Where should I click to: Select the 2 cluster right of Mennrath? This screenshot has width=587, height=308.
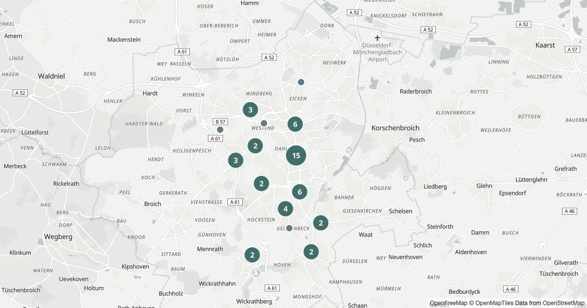pyautogui.click(x=252, y=255)
